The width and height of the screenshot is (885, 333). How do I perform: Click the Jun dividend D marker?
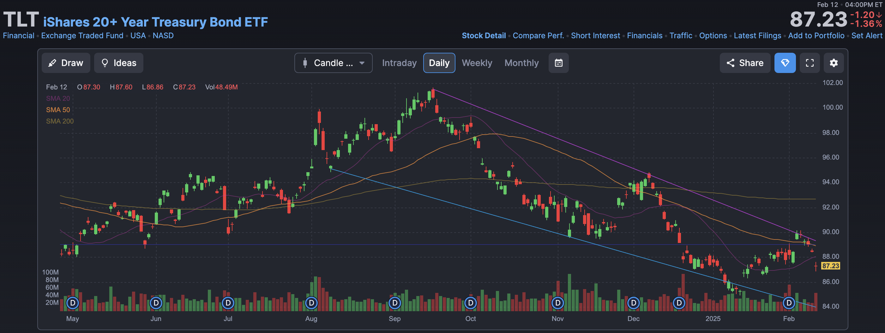(x=156, y=303)
